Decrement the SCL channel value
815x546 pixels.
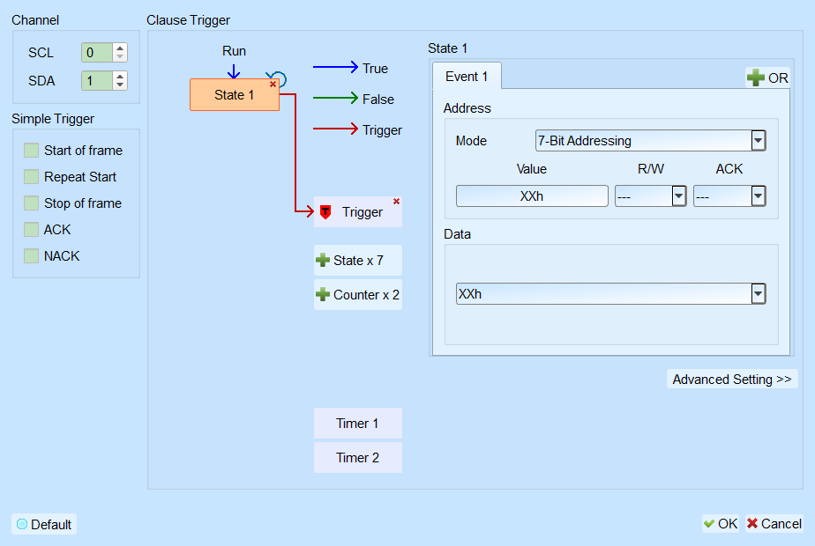click(120, 56)
